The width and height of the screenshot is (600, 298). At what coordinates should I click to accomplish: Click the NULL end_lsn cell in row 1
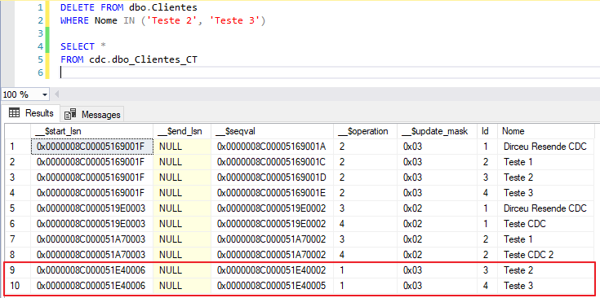182,147
